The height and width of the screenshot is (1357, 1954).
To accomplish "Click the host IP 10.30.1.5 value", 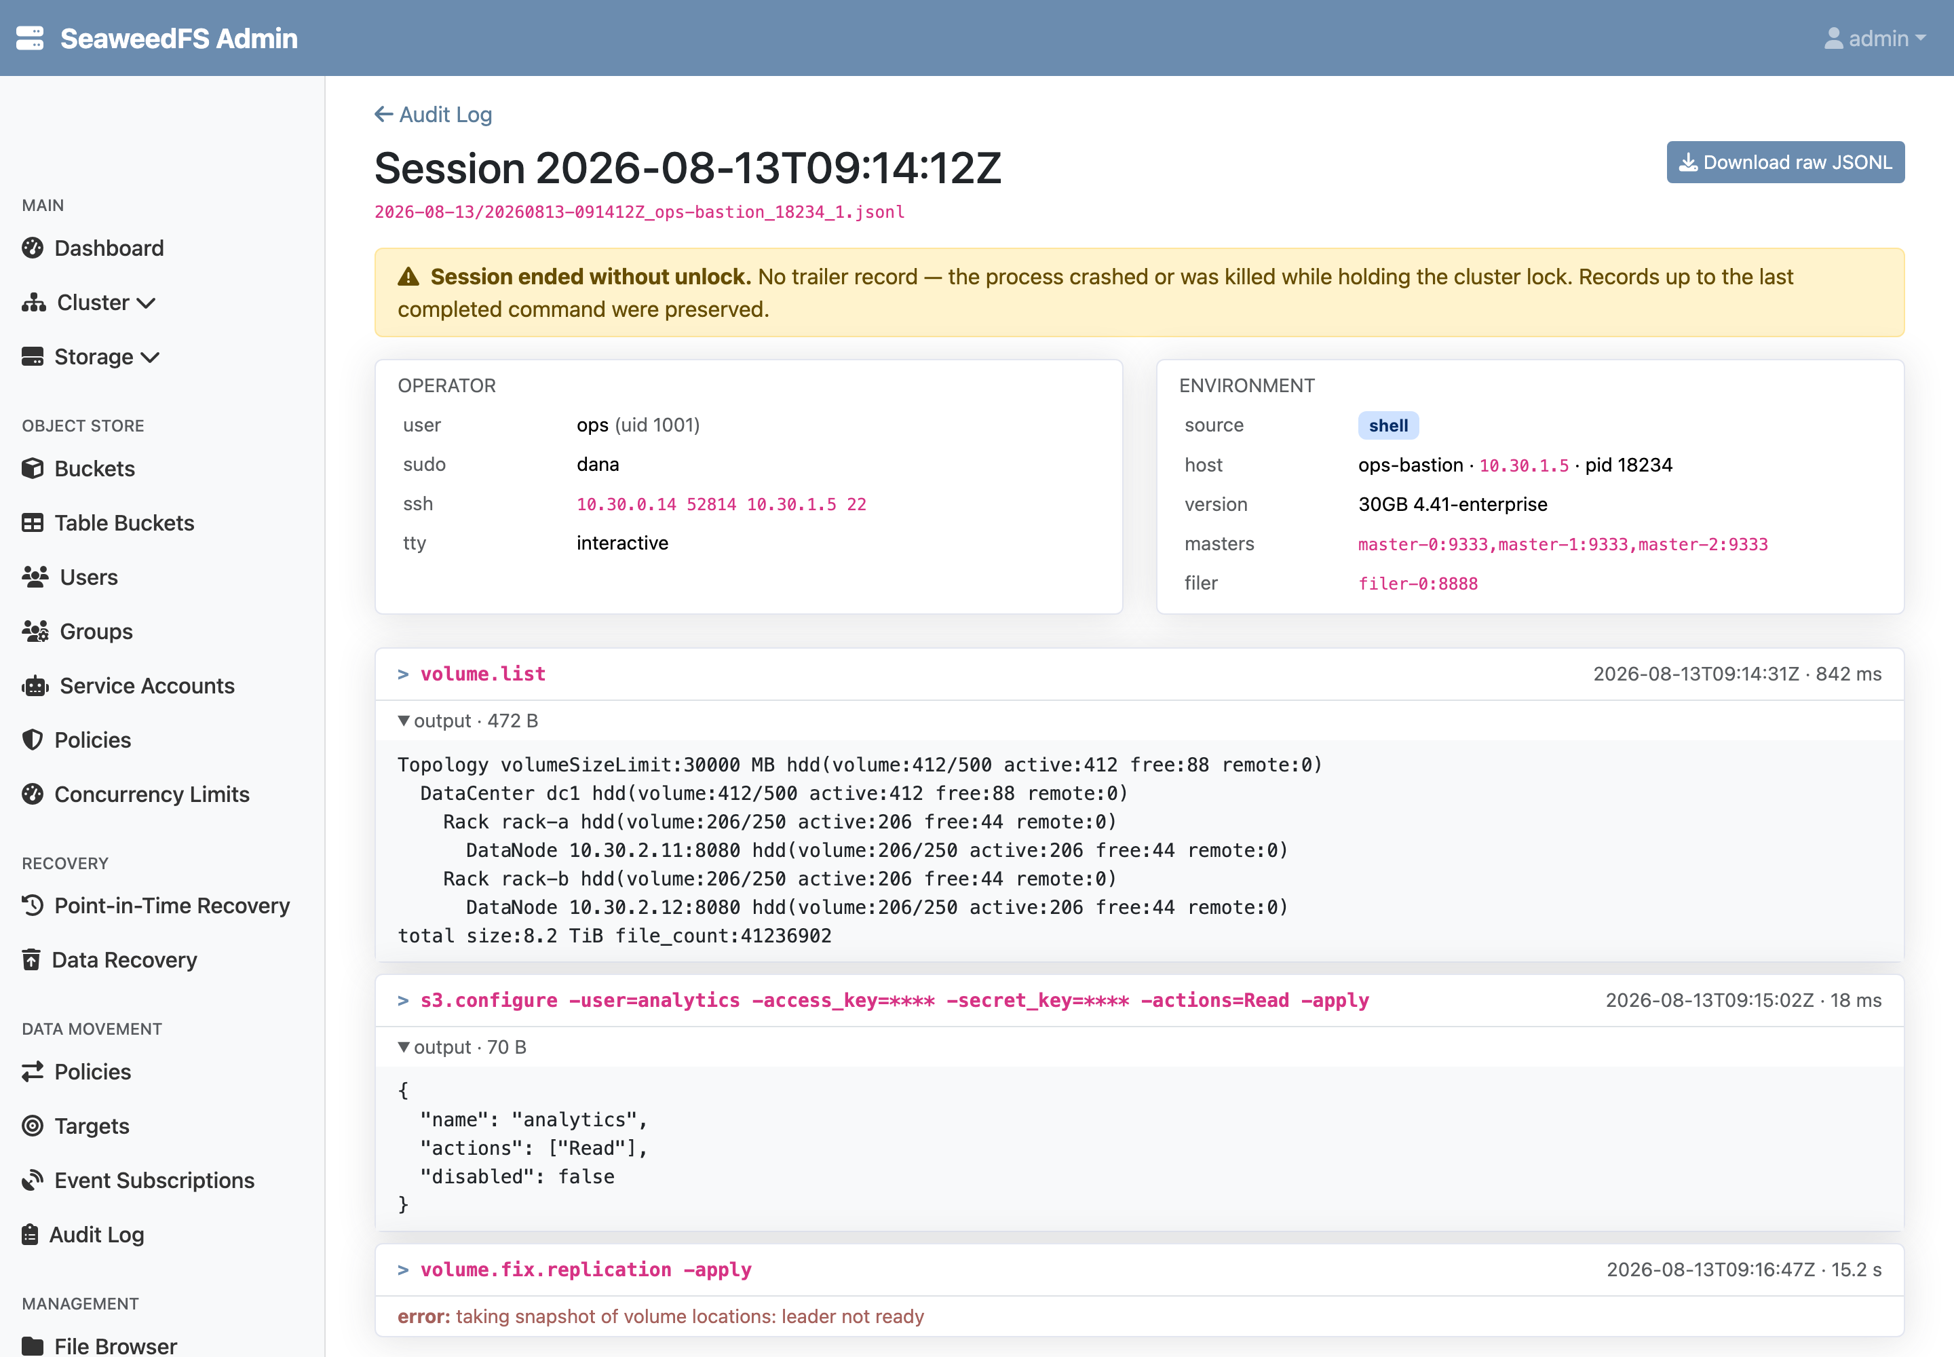I will tap(1524, 465).
